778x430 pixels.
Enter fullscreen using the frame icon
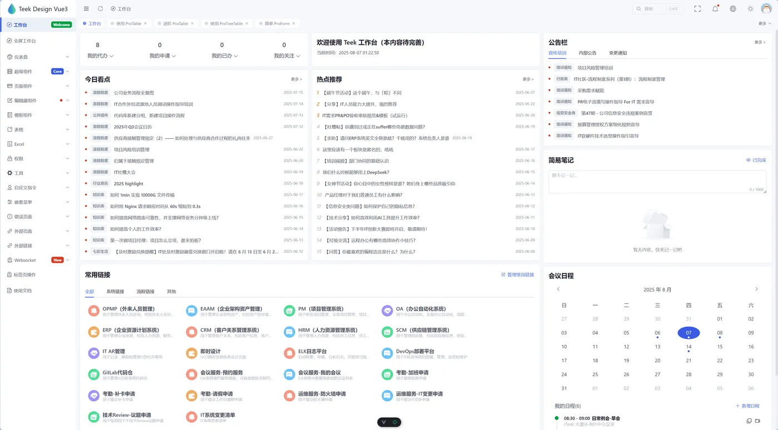[x=697, y=8]
